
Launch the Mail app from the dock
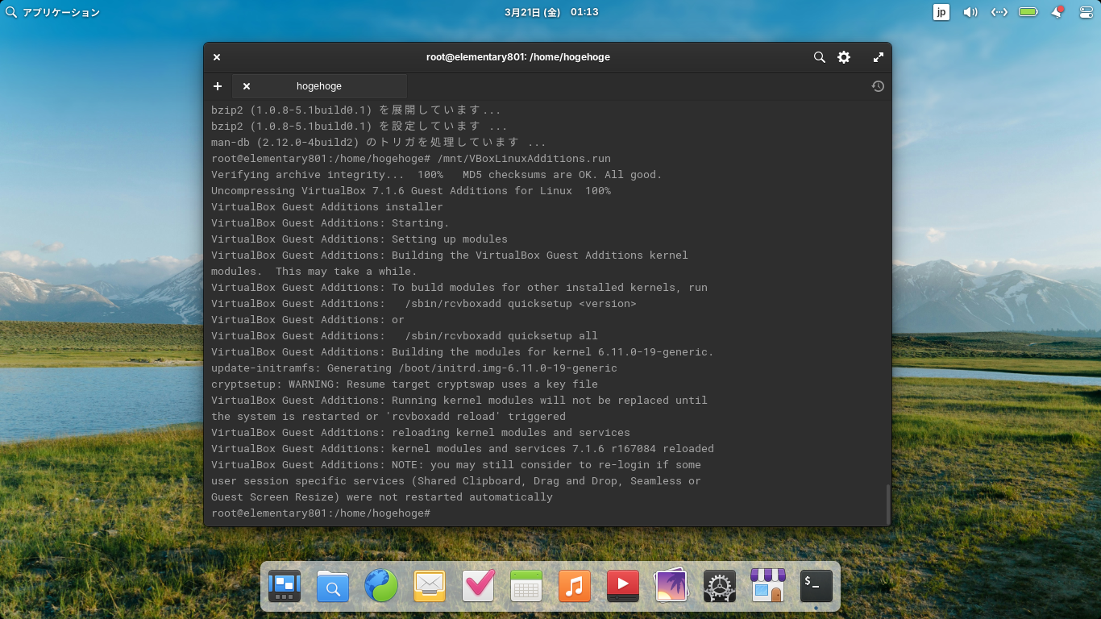430,586
